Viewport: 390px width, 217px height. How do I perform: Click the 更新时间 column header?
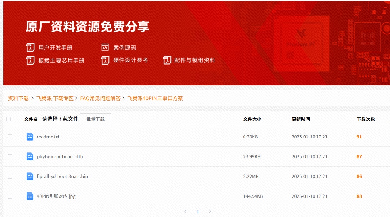(x=301, y=119)
